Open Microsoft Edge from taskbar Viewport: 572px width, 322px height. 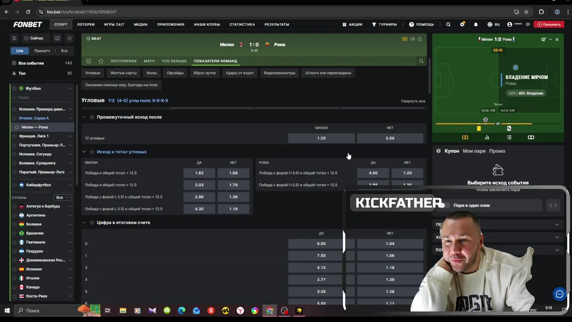181,310
